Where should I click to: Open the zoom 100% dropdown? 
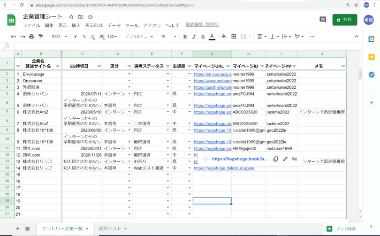pos(59,36)
